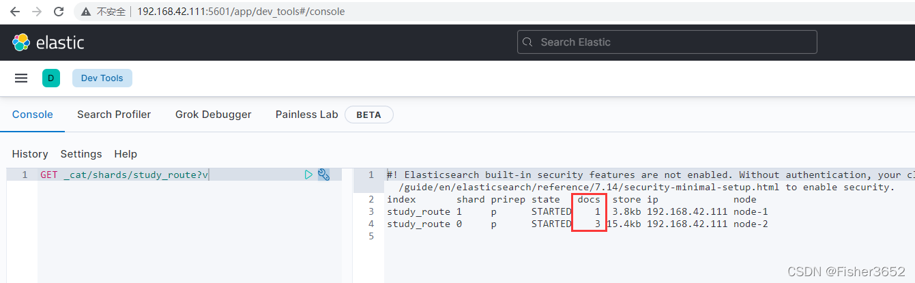Image resolution: width=915 pixels, height=283 pixels.
Task: Open the Painless Lab tab
Action: coord(306,115)
